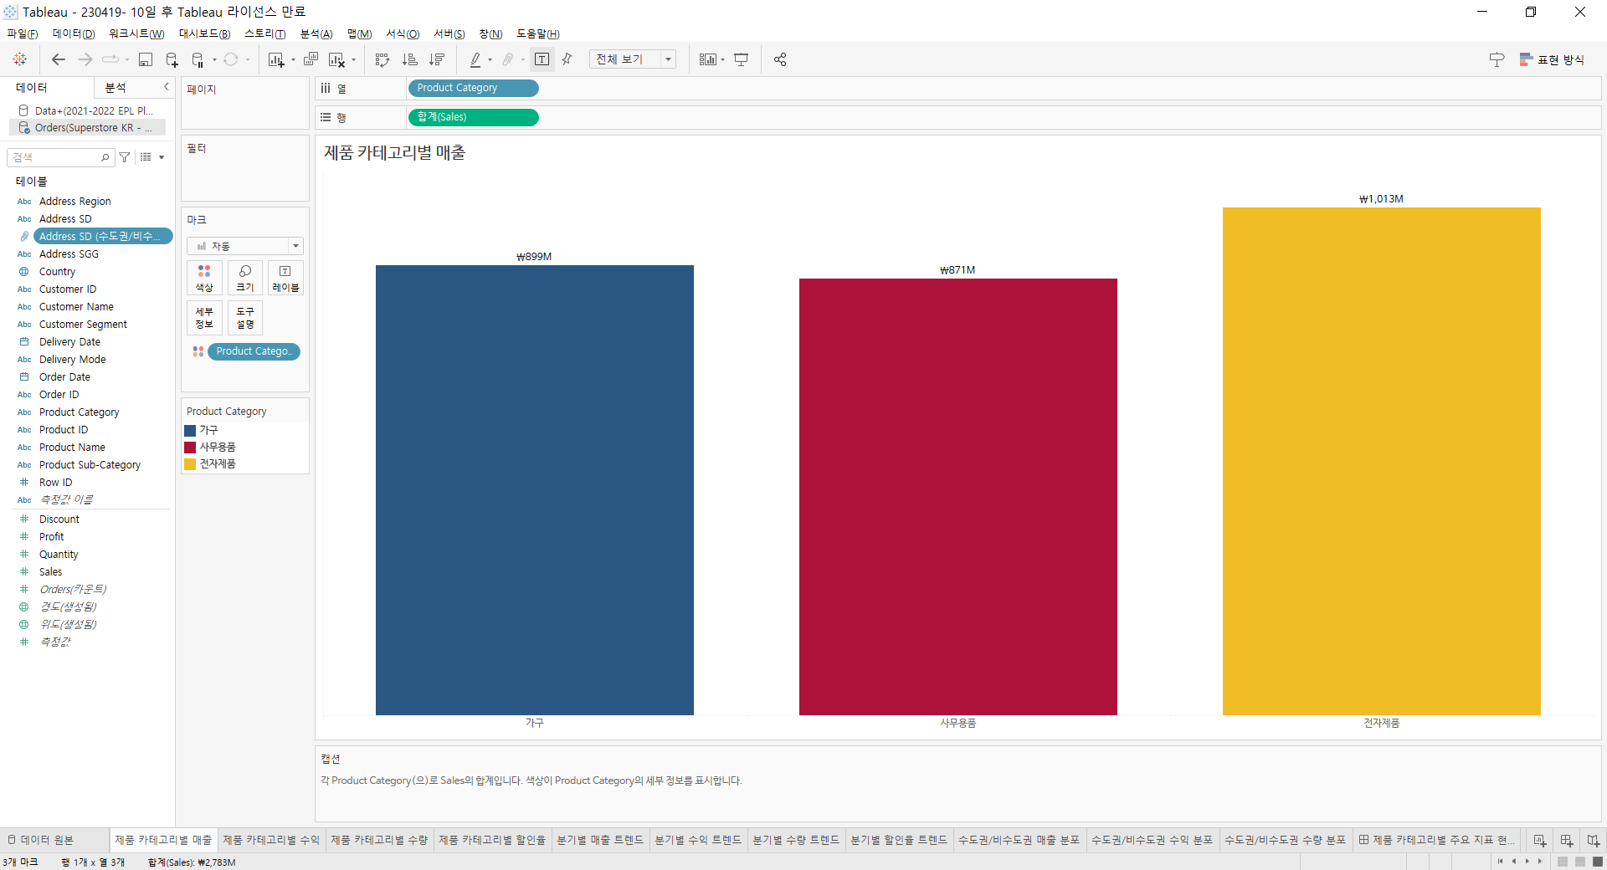Image resolution: width=1607 pixels, height=870 pixels.
Task: Sort bars descending via toolbar
Action: coord(437,59)
